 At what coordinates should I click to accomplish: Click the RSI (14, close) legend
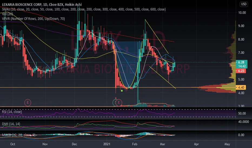coord(12,112)
